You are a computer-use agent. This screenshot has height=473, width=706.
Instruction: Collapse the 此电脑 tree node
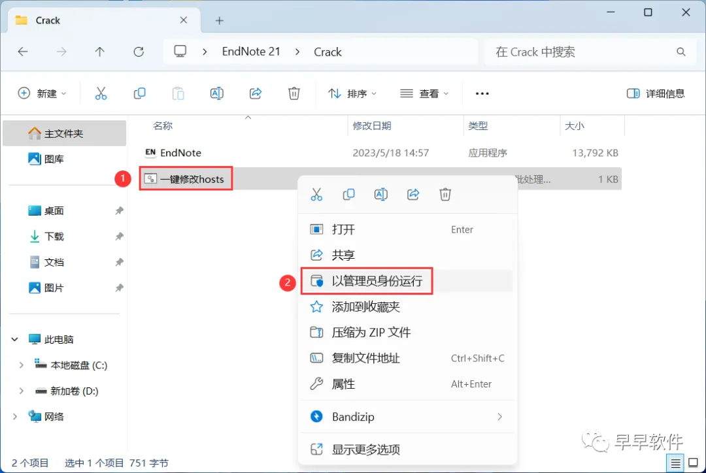tap(15, 339)
